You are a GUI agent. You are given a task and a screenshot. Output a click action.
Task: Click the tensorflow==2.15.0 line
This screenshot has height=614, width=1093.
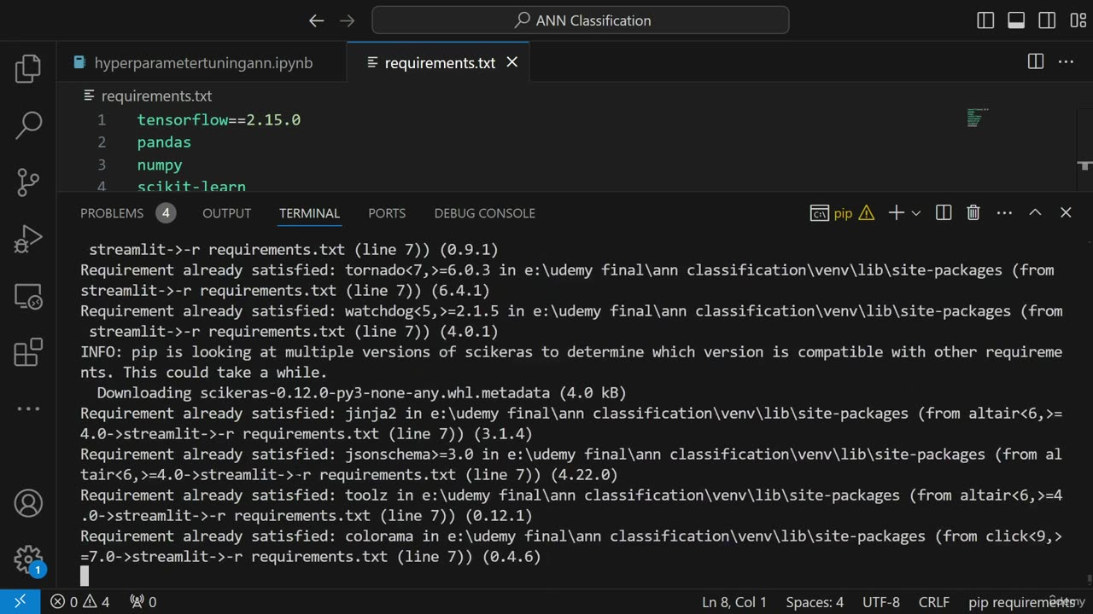[x=219, y=120]
